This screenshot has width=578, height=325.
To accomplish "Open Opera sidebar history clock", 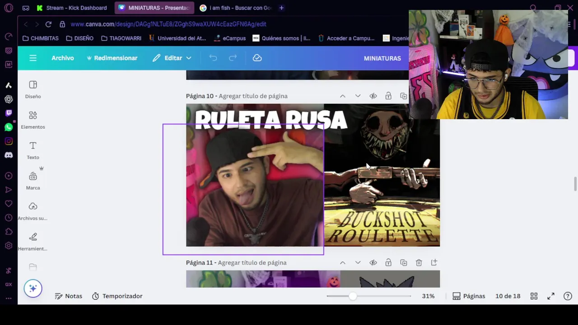I will (9, 218).
